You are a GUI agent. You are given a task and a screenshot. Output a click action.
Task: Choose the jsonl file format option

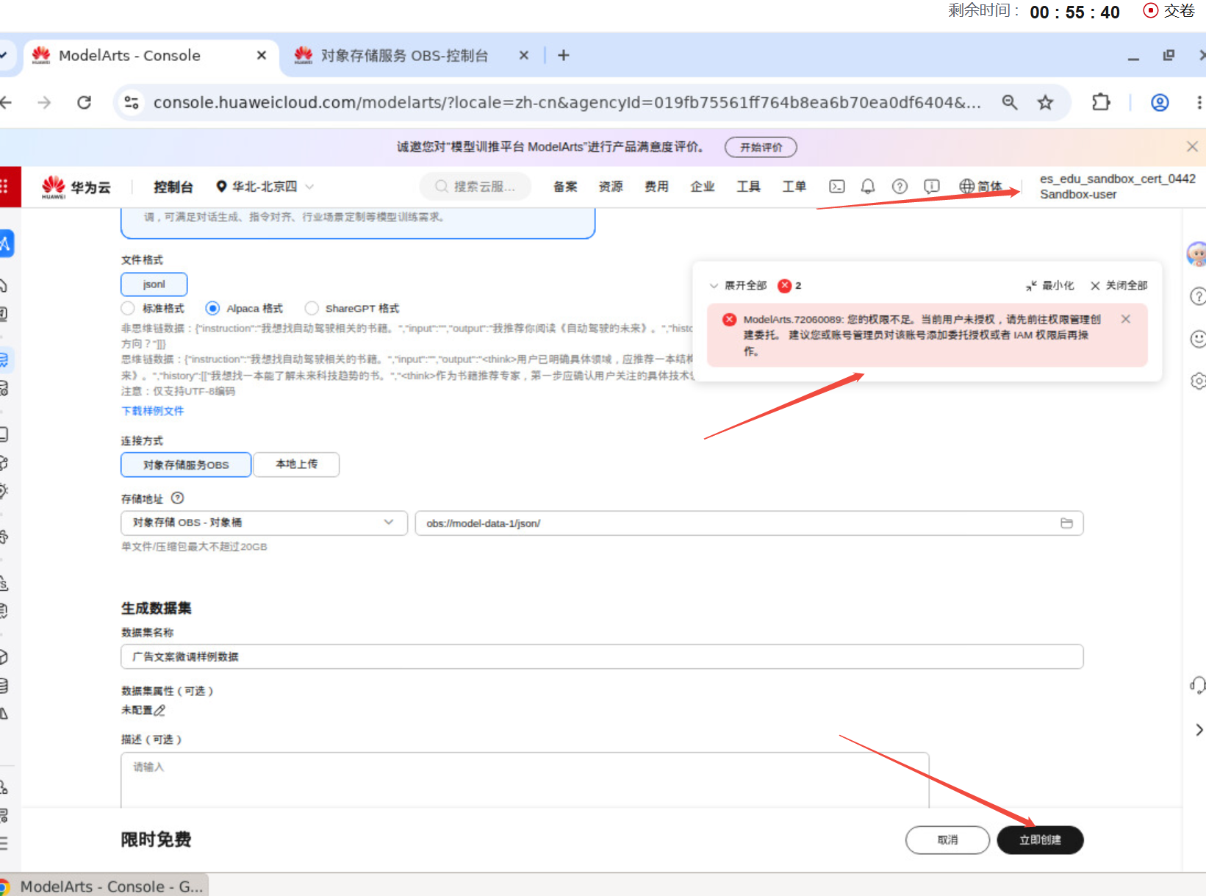[x=154, y=284]
